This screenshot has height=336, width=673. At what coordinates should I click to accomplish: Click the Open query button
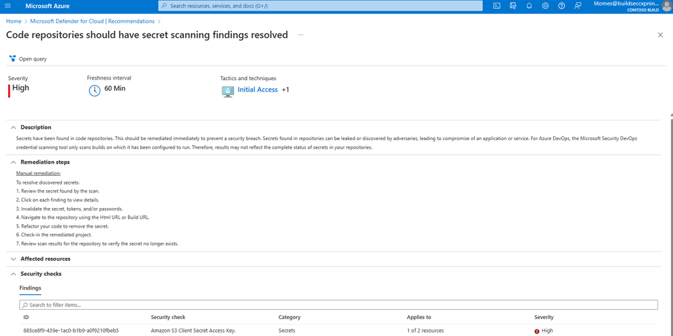coord(28,59)
